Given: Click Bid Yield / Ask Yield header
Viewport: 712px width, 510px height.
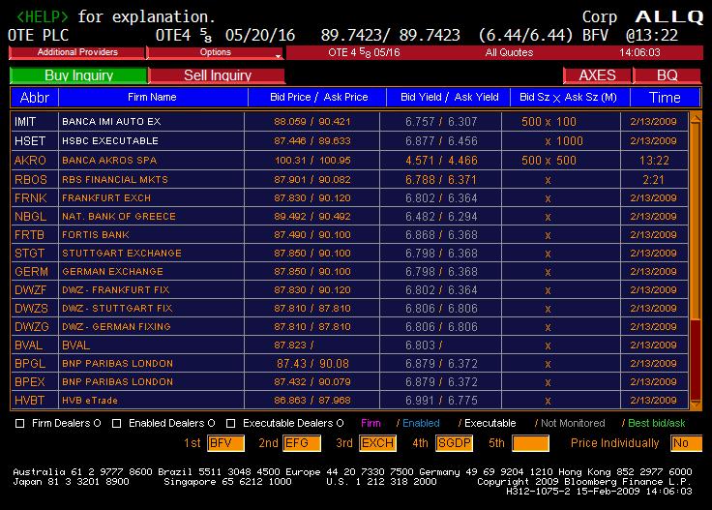Looking at the screenshot, I should click(449, 97).
